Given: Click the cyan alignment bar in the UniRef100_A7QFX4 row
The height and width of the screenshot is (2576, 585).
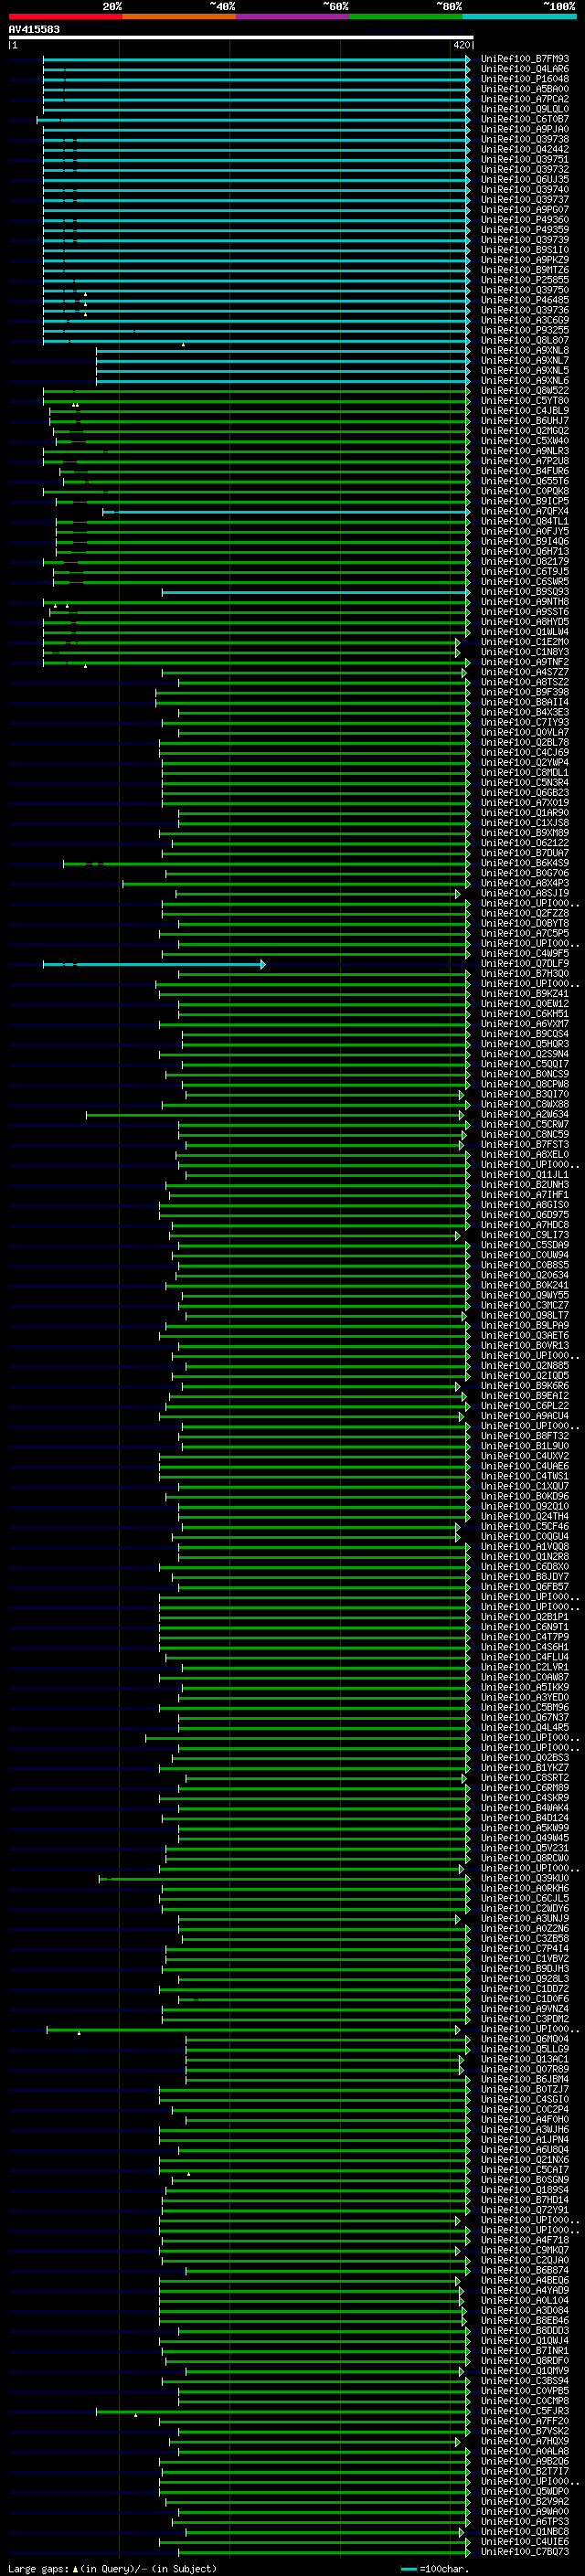Looking at the screenshot, I should pos(286,512).
